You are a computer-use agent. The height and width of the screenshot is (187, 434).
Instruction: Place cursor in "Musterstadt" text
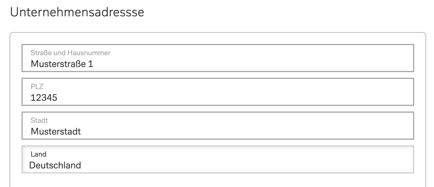tap(56, 132)
